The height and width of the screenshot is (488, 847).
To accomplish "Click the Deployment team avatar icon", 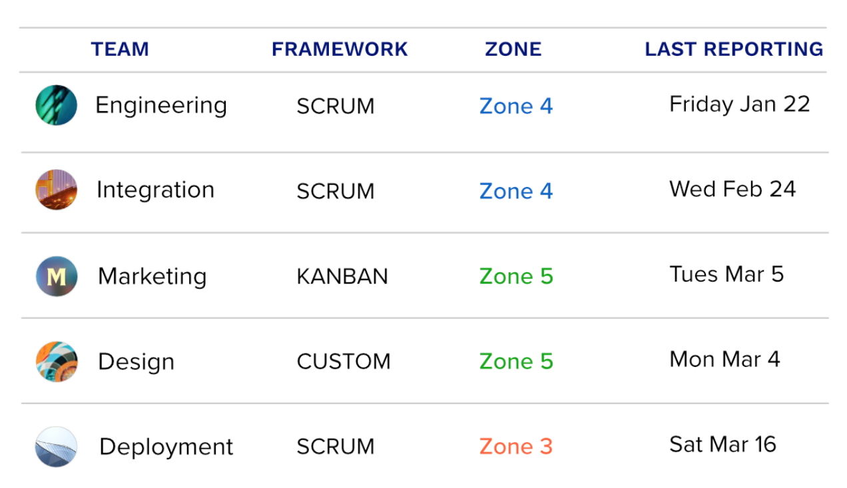I will (57, 447).
